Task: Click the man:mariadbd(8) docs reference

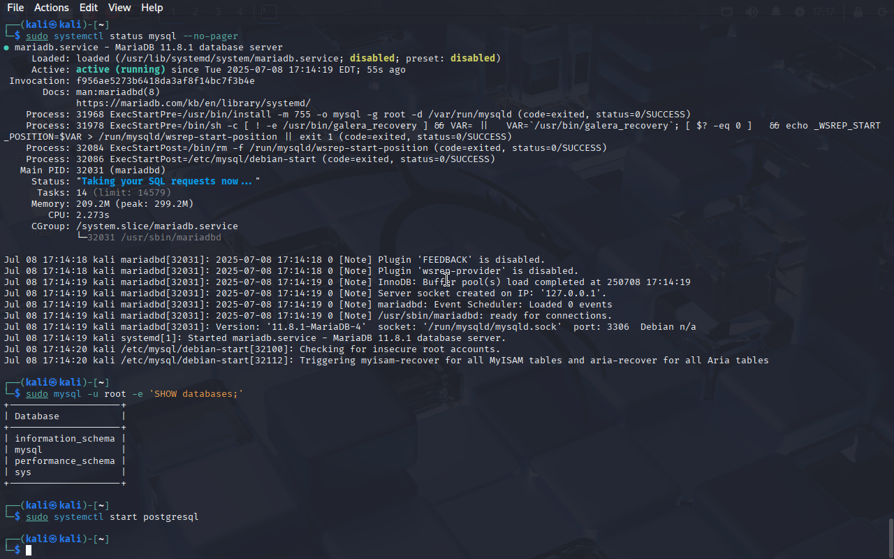Action: click(x=118, y=92)
